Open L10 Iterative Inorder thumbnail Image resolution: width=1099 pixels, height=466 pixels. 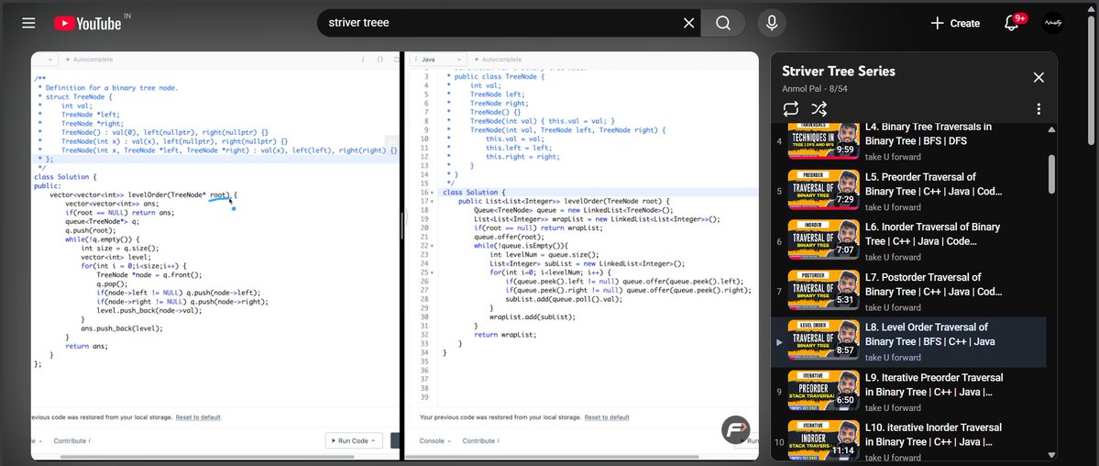point(823,439)
